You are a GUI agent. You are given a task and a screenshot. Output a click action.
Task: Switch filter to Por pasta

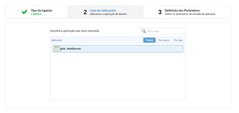164,40
